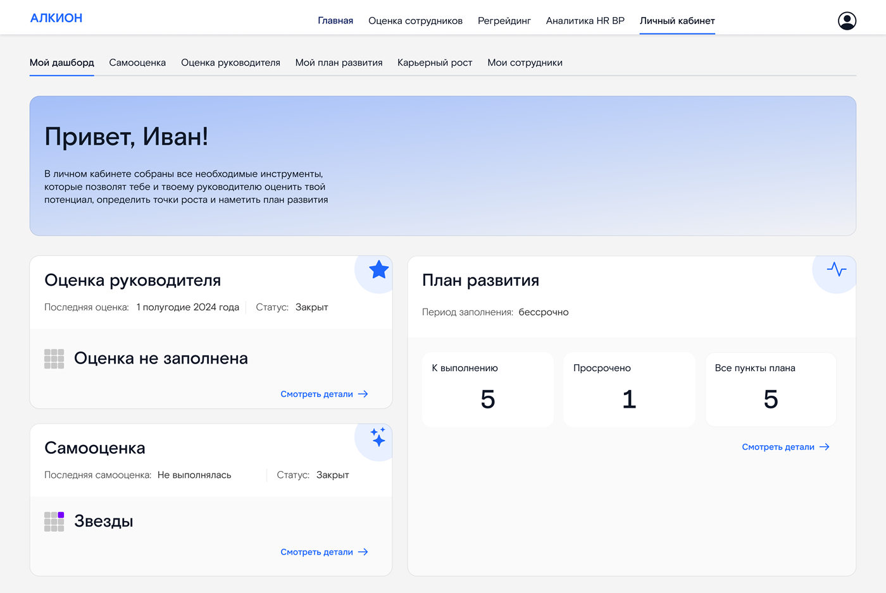Viewport: 886px width, 593px height.
Task: Open the Аналитика HR BP section
Action: click(x=585, y=20)
